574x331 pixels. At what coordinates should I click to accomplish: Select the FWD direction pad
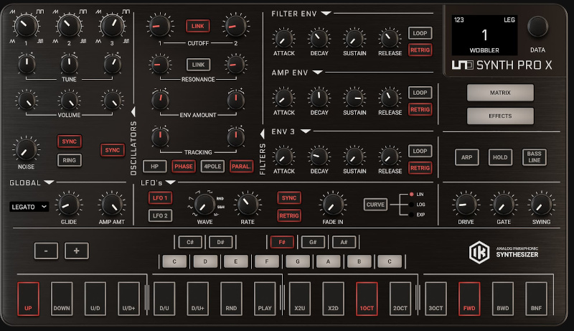469,299
